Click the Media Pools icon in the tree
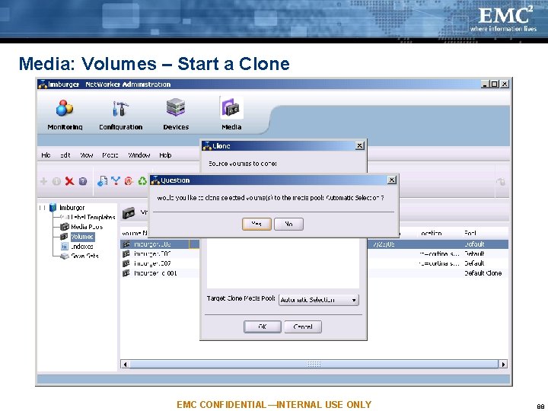548x411 pixels. coord(64,227)
